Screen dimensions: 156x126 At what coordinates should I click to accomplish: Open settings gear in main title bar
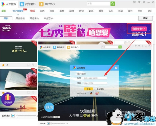pos(144,2)
